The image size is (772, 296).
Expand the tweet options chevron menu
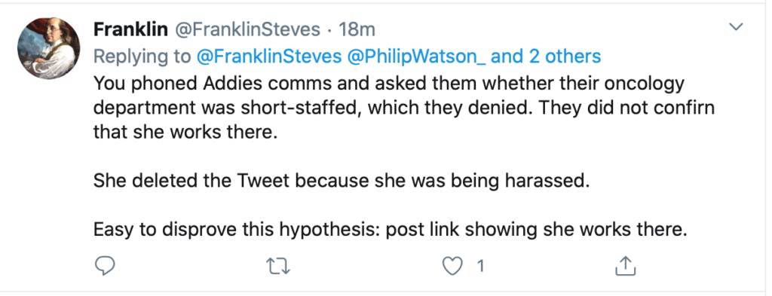[736, 27]
